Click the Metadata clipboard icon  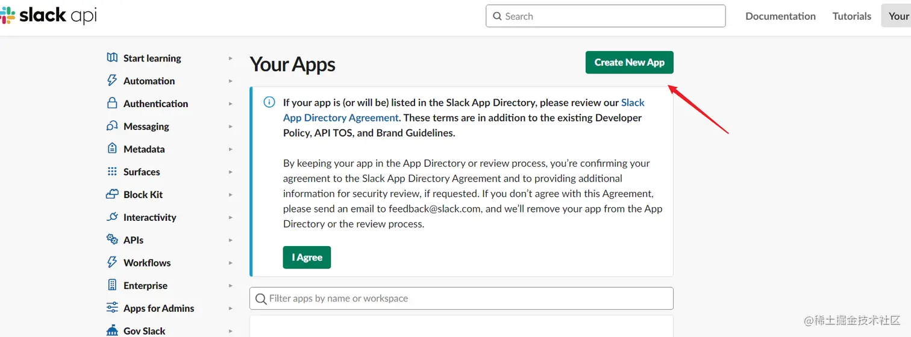tap(112, 149)
